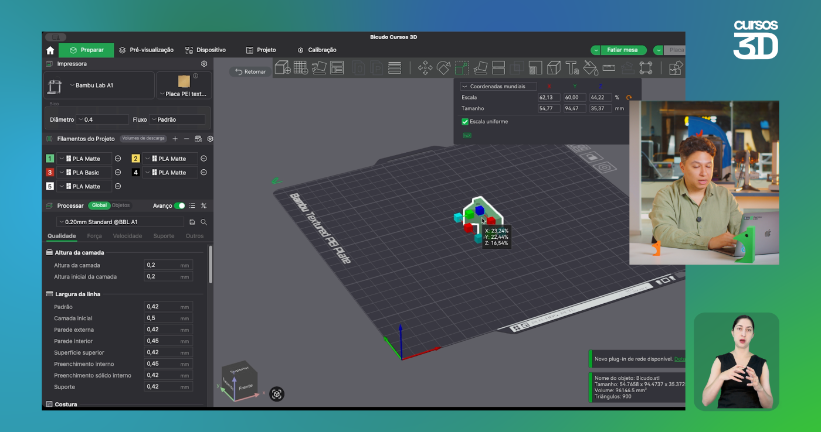The image size is (821, 432).
Task: Select the Suporte settings tab
Action: (x=164, y=236)
